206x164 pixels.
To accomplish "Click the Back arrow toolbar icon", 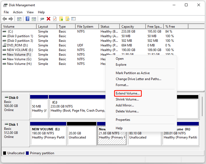I will pyautogui.click(x=5, y=19).
